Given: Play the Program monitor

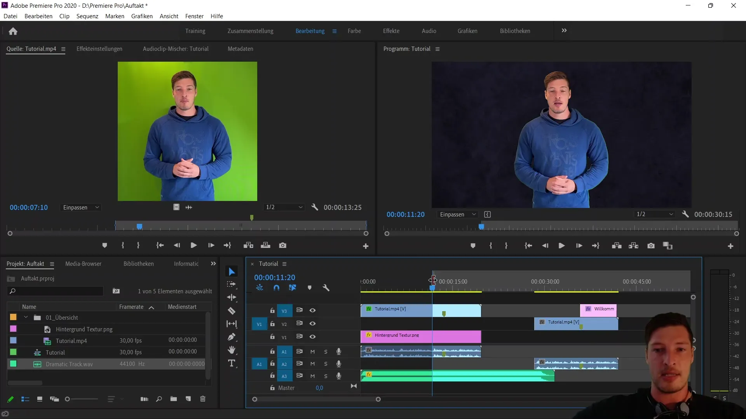Looking at the screenshot, I should pyautogui.click(x=561, y=246).
